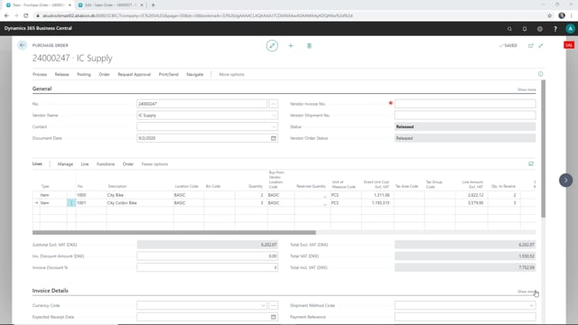Open Print/Send menu
This screenshot has width=578, height=325.
point(169,74)
